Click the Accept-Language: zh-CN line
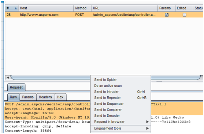This screenshot has width=204, height=134. pyautogui.click(x=29, y=113)
